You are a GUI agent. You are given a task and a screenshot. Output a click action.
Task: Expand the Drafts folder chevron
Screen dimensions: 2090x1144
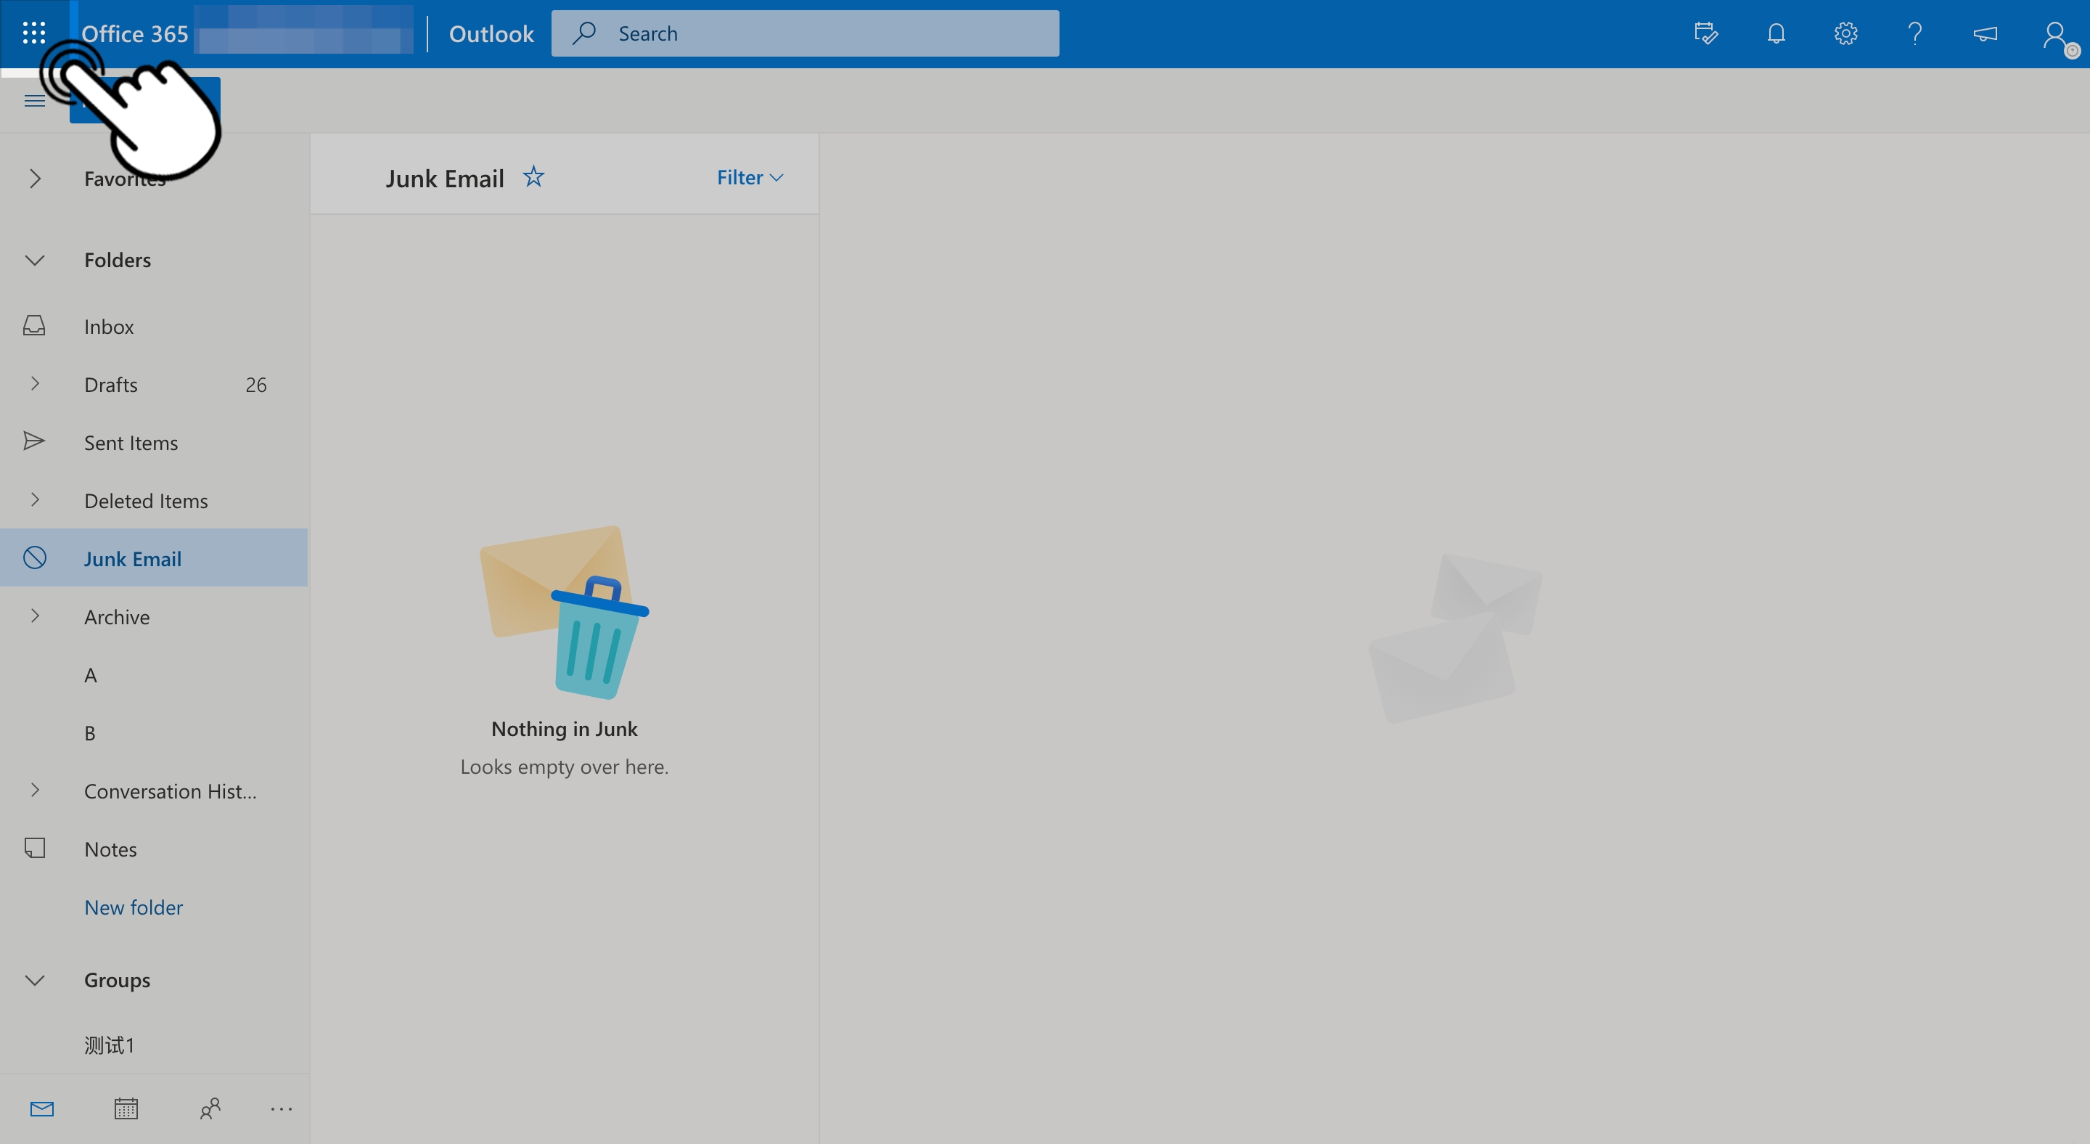(x=34, y=384)
